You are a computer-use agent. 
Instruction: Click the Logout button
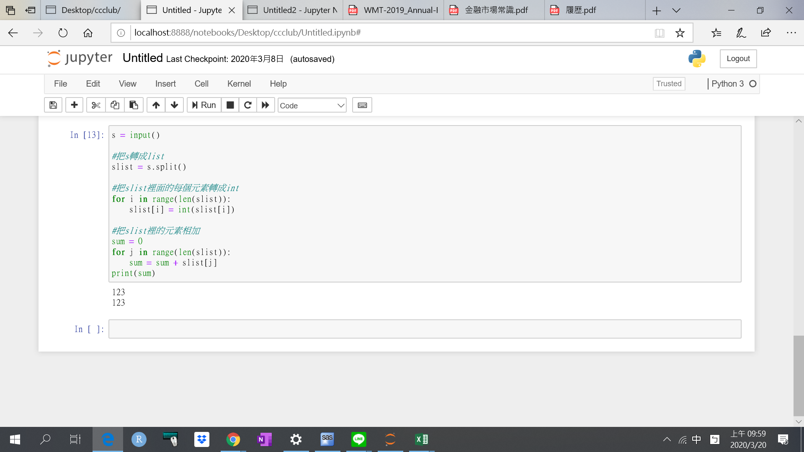click(738, 59)
